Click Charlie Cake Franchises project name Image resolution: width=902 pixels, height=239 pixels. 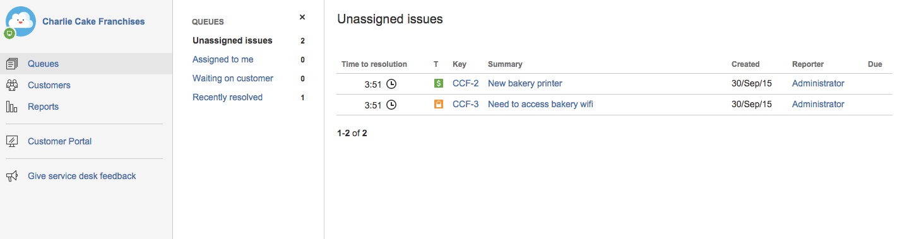(93, 21)
